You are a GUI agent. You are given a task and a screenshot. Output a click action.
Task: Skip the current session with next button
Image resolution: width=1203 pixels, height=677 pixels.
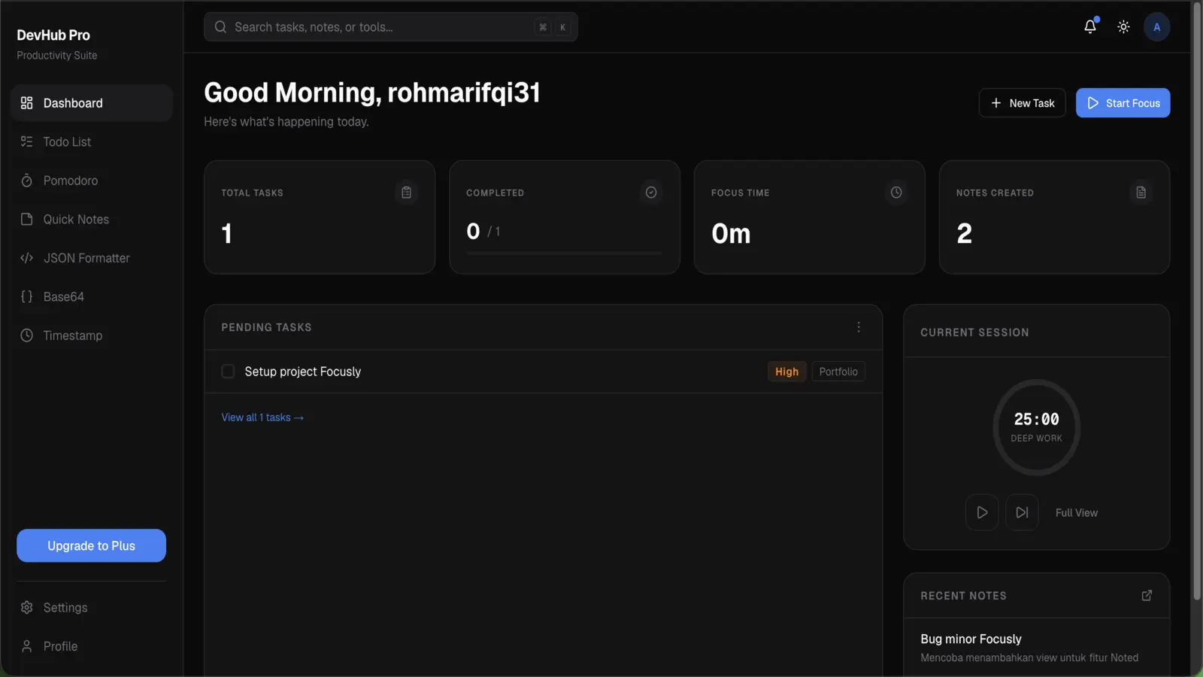coord(1022,512)
